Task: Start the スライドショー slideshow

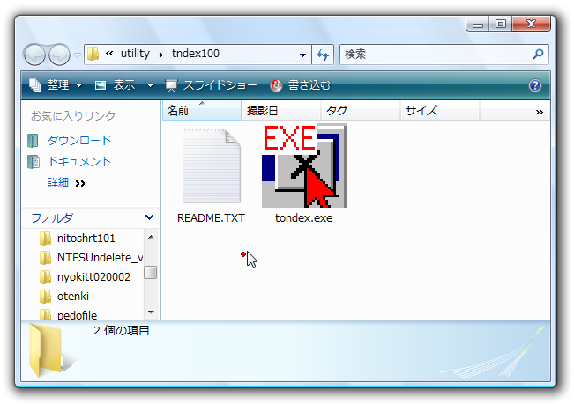Action: [211, 85]
